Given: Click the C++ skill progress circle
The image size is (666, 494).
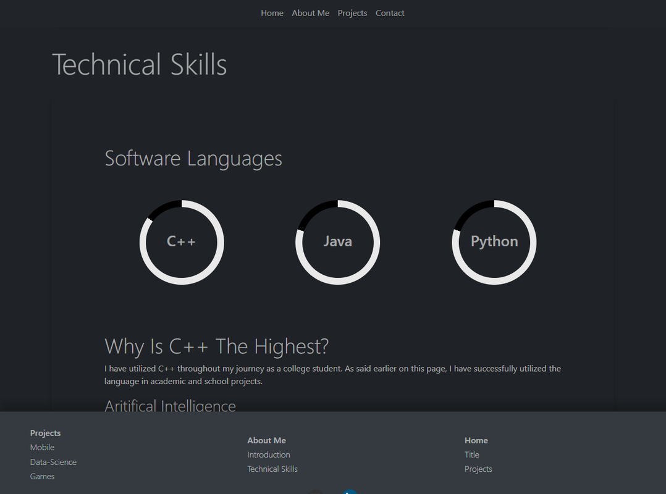Looking at the screenshot, I should click(x=182, y=242).
